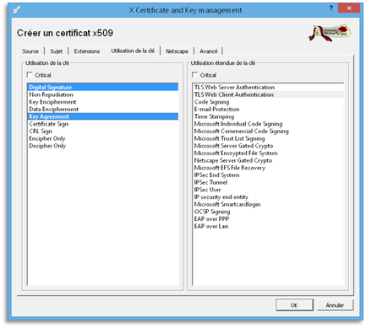
Task: Go to the Extensions tab
Action: 87,51
